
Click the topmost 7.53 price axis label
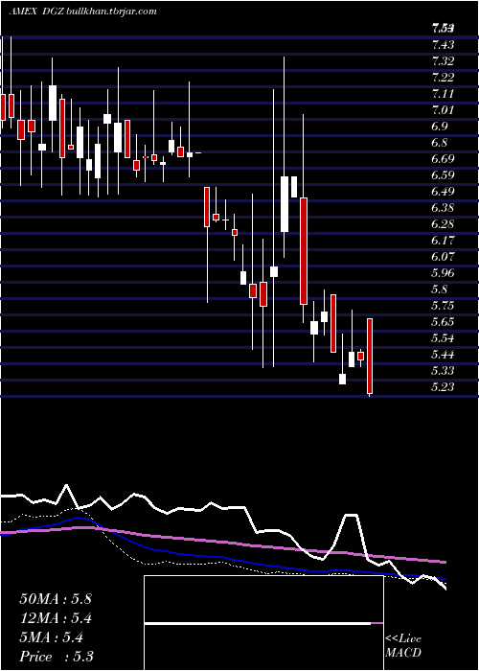443,29
